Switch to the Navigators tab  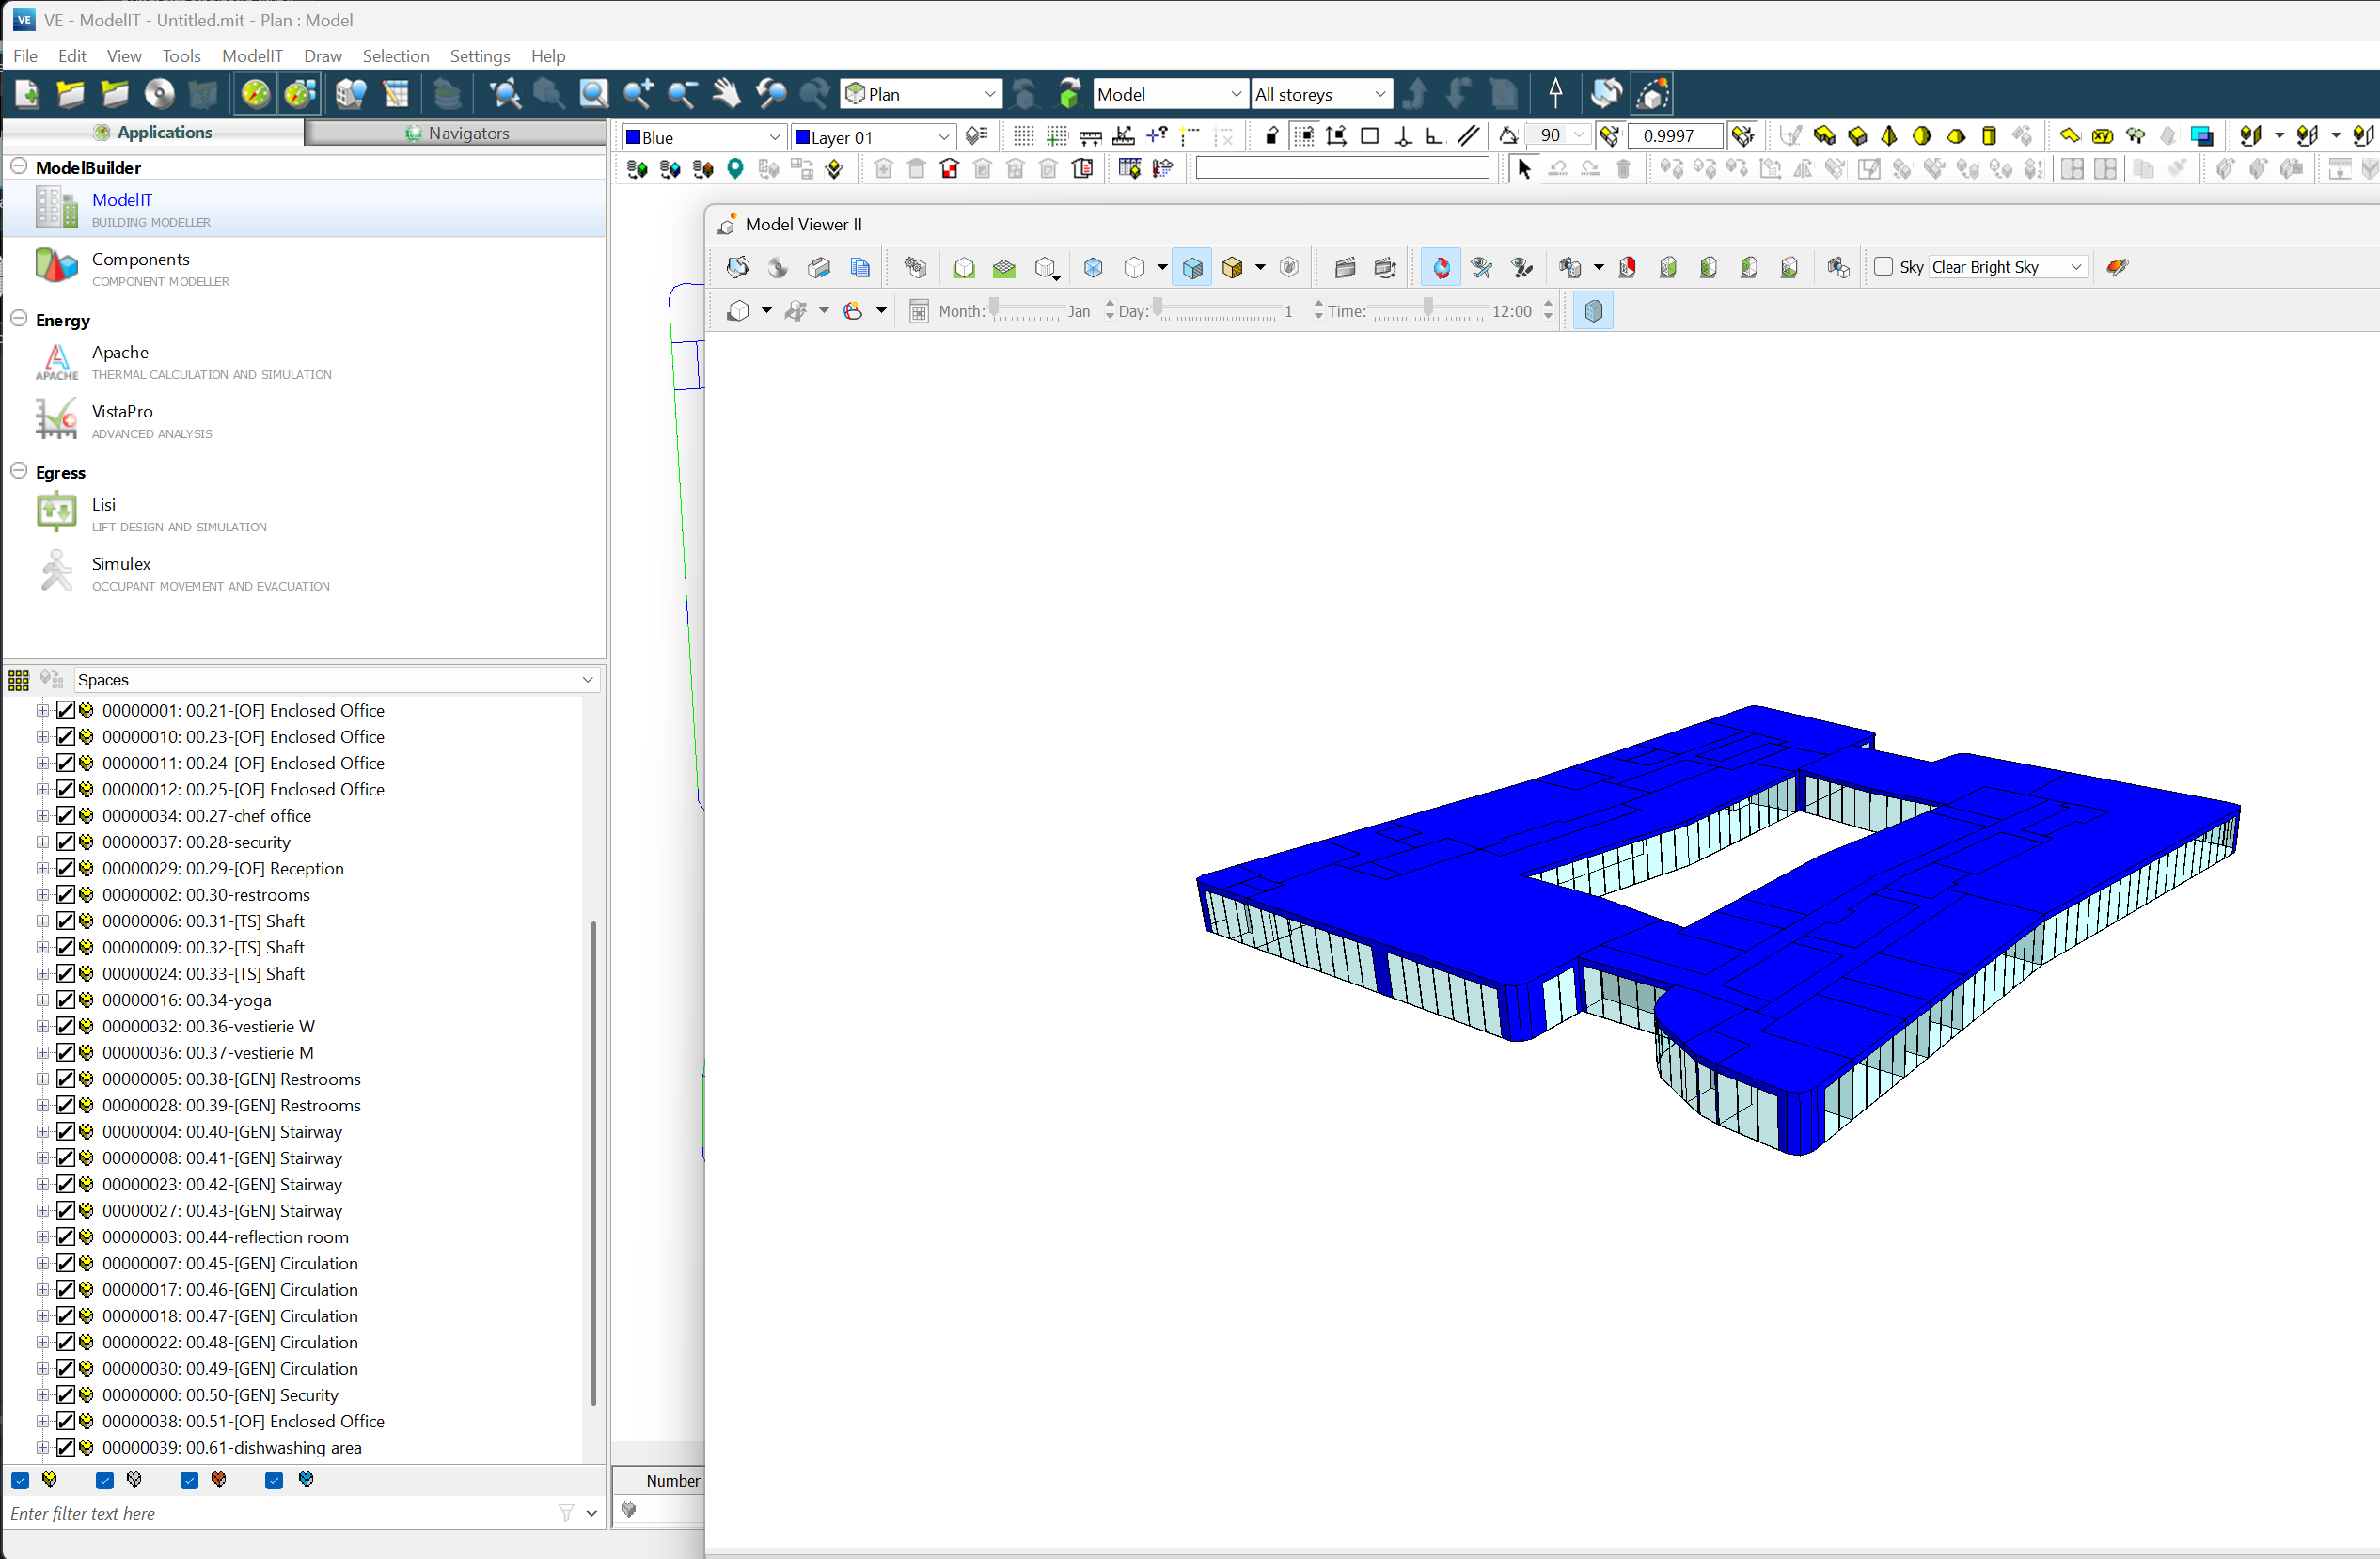click(457, 133)
